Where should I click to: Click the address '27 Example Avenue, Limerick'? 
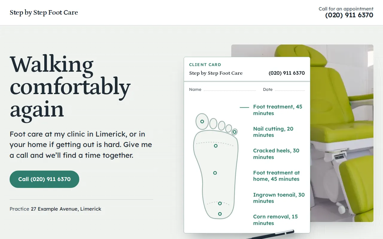(x=66, y=209)
